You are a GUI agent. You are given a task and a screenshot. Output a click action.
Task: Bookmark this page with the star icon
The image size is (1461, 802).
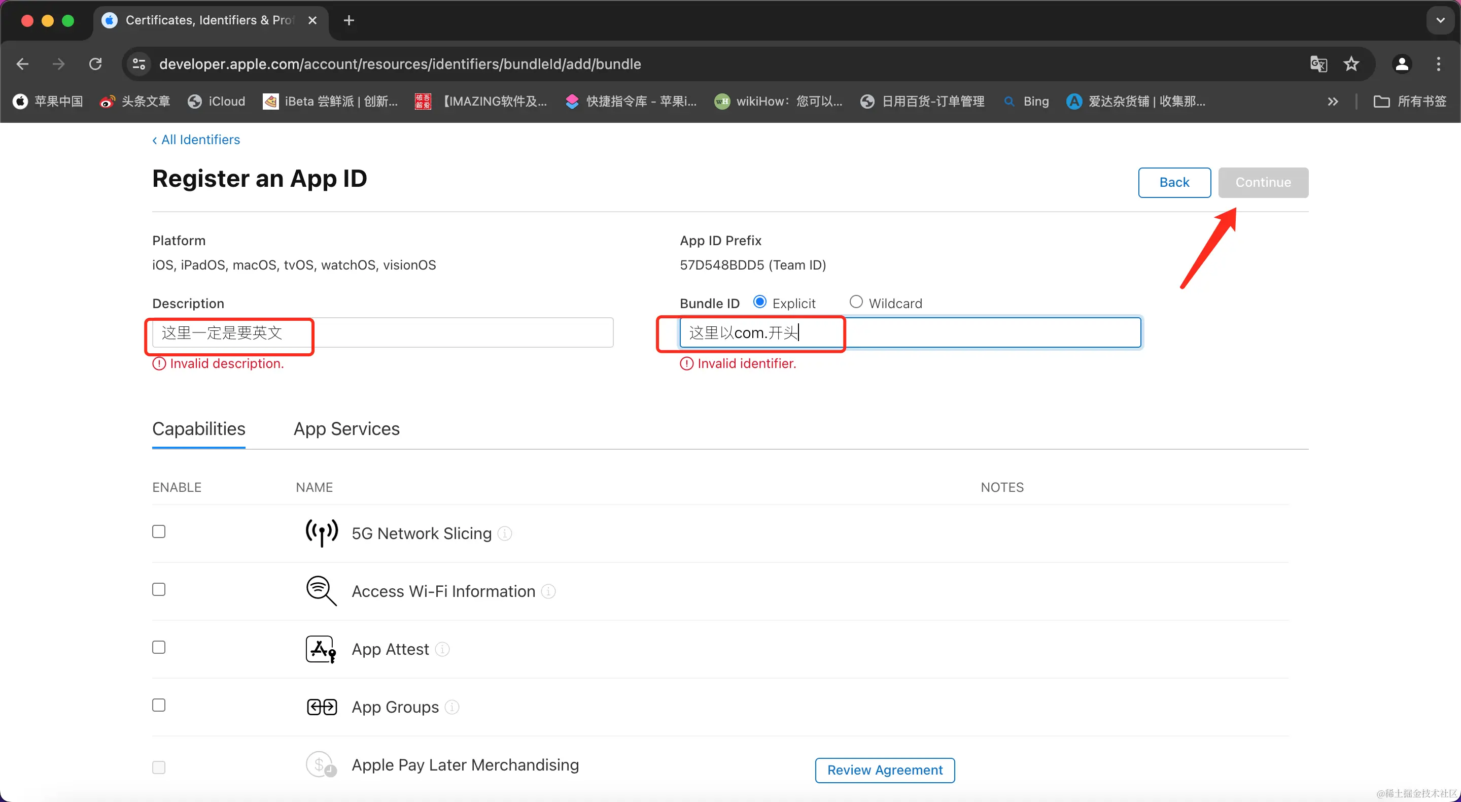pyautogui.click(x=1351, y=64)
